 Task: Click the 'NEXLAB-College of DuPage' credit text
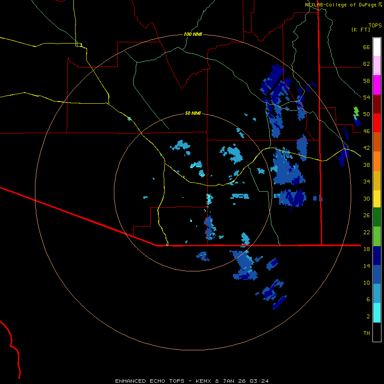(x=340, y=5)
